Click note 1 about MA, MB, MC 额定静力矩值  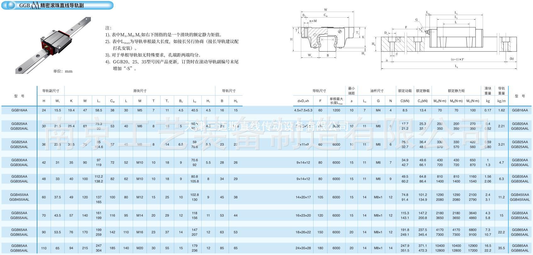pos(164,35)
